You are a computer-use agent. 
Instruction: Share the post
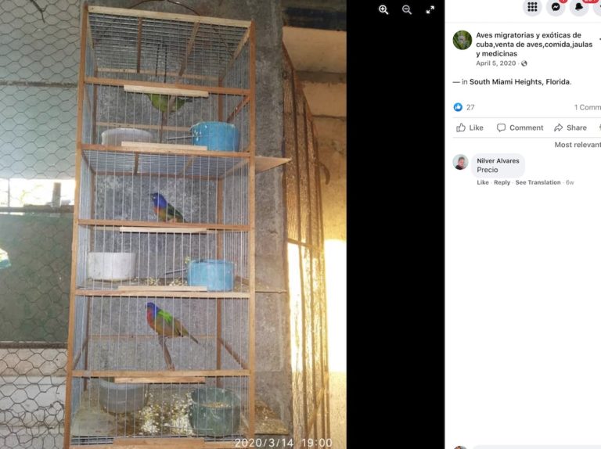tap(570, 128)
